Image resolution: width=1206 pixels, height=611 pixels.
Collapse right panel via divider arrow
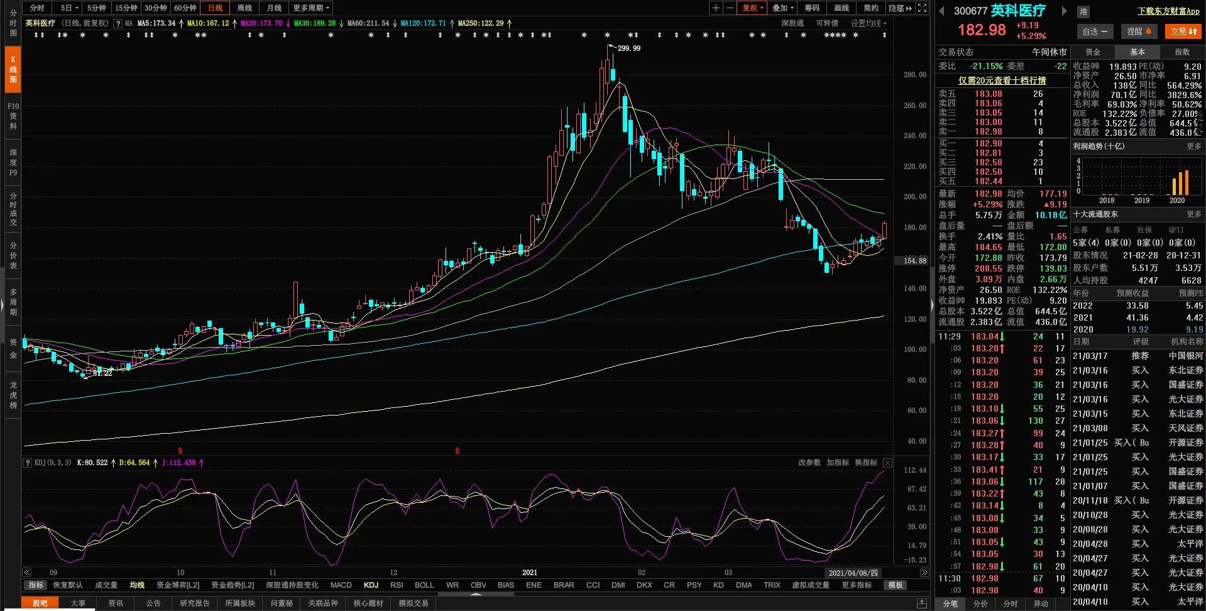(x=932, y=305)
